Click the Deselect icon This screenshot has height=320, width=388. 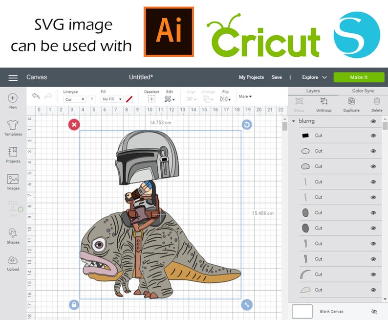[151, 99]
